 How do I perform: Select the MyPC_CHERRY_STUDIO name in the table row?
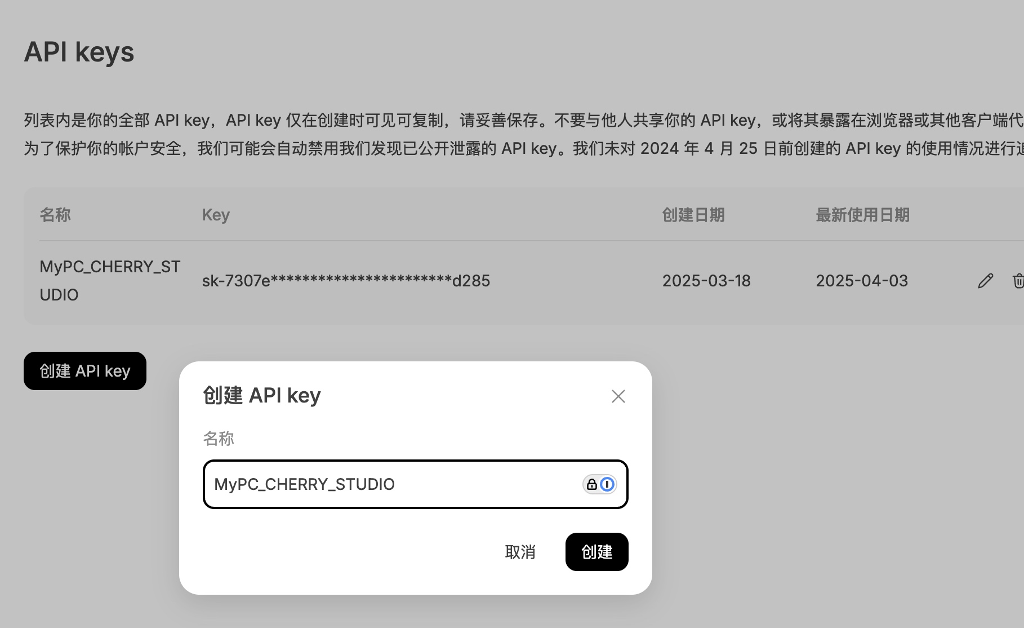pyautogui.click(x=110, y=281)
